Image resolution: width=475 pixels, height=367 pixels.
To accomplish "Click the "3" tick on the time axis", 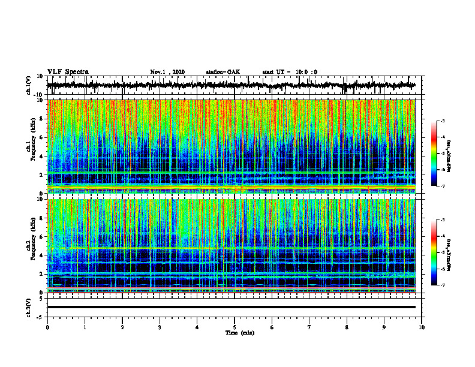I will coord(160,327).
